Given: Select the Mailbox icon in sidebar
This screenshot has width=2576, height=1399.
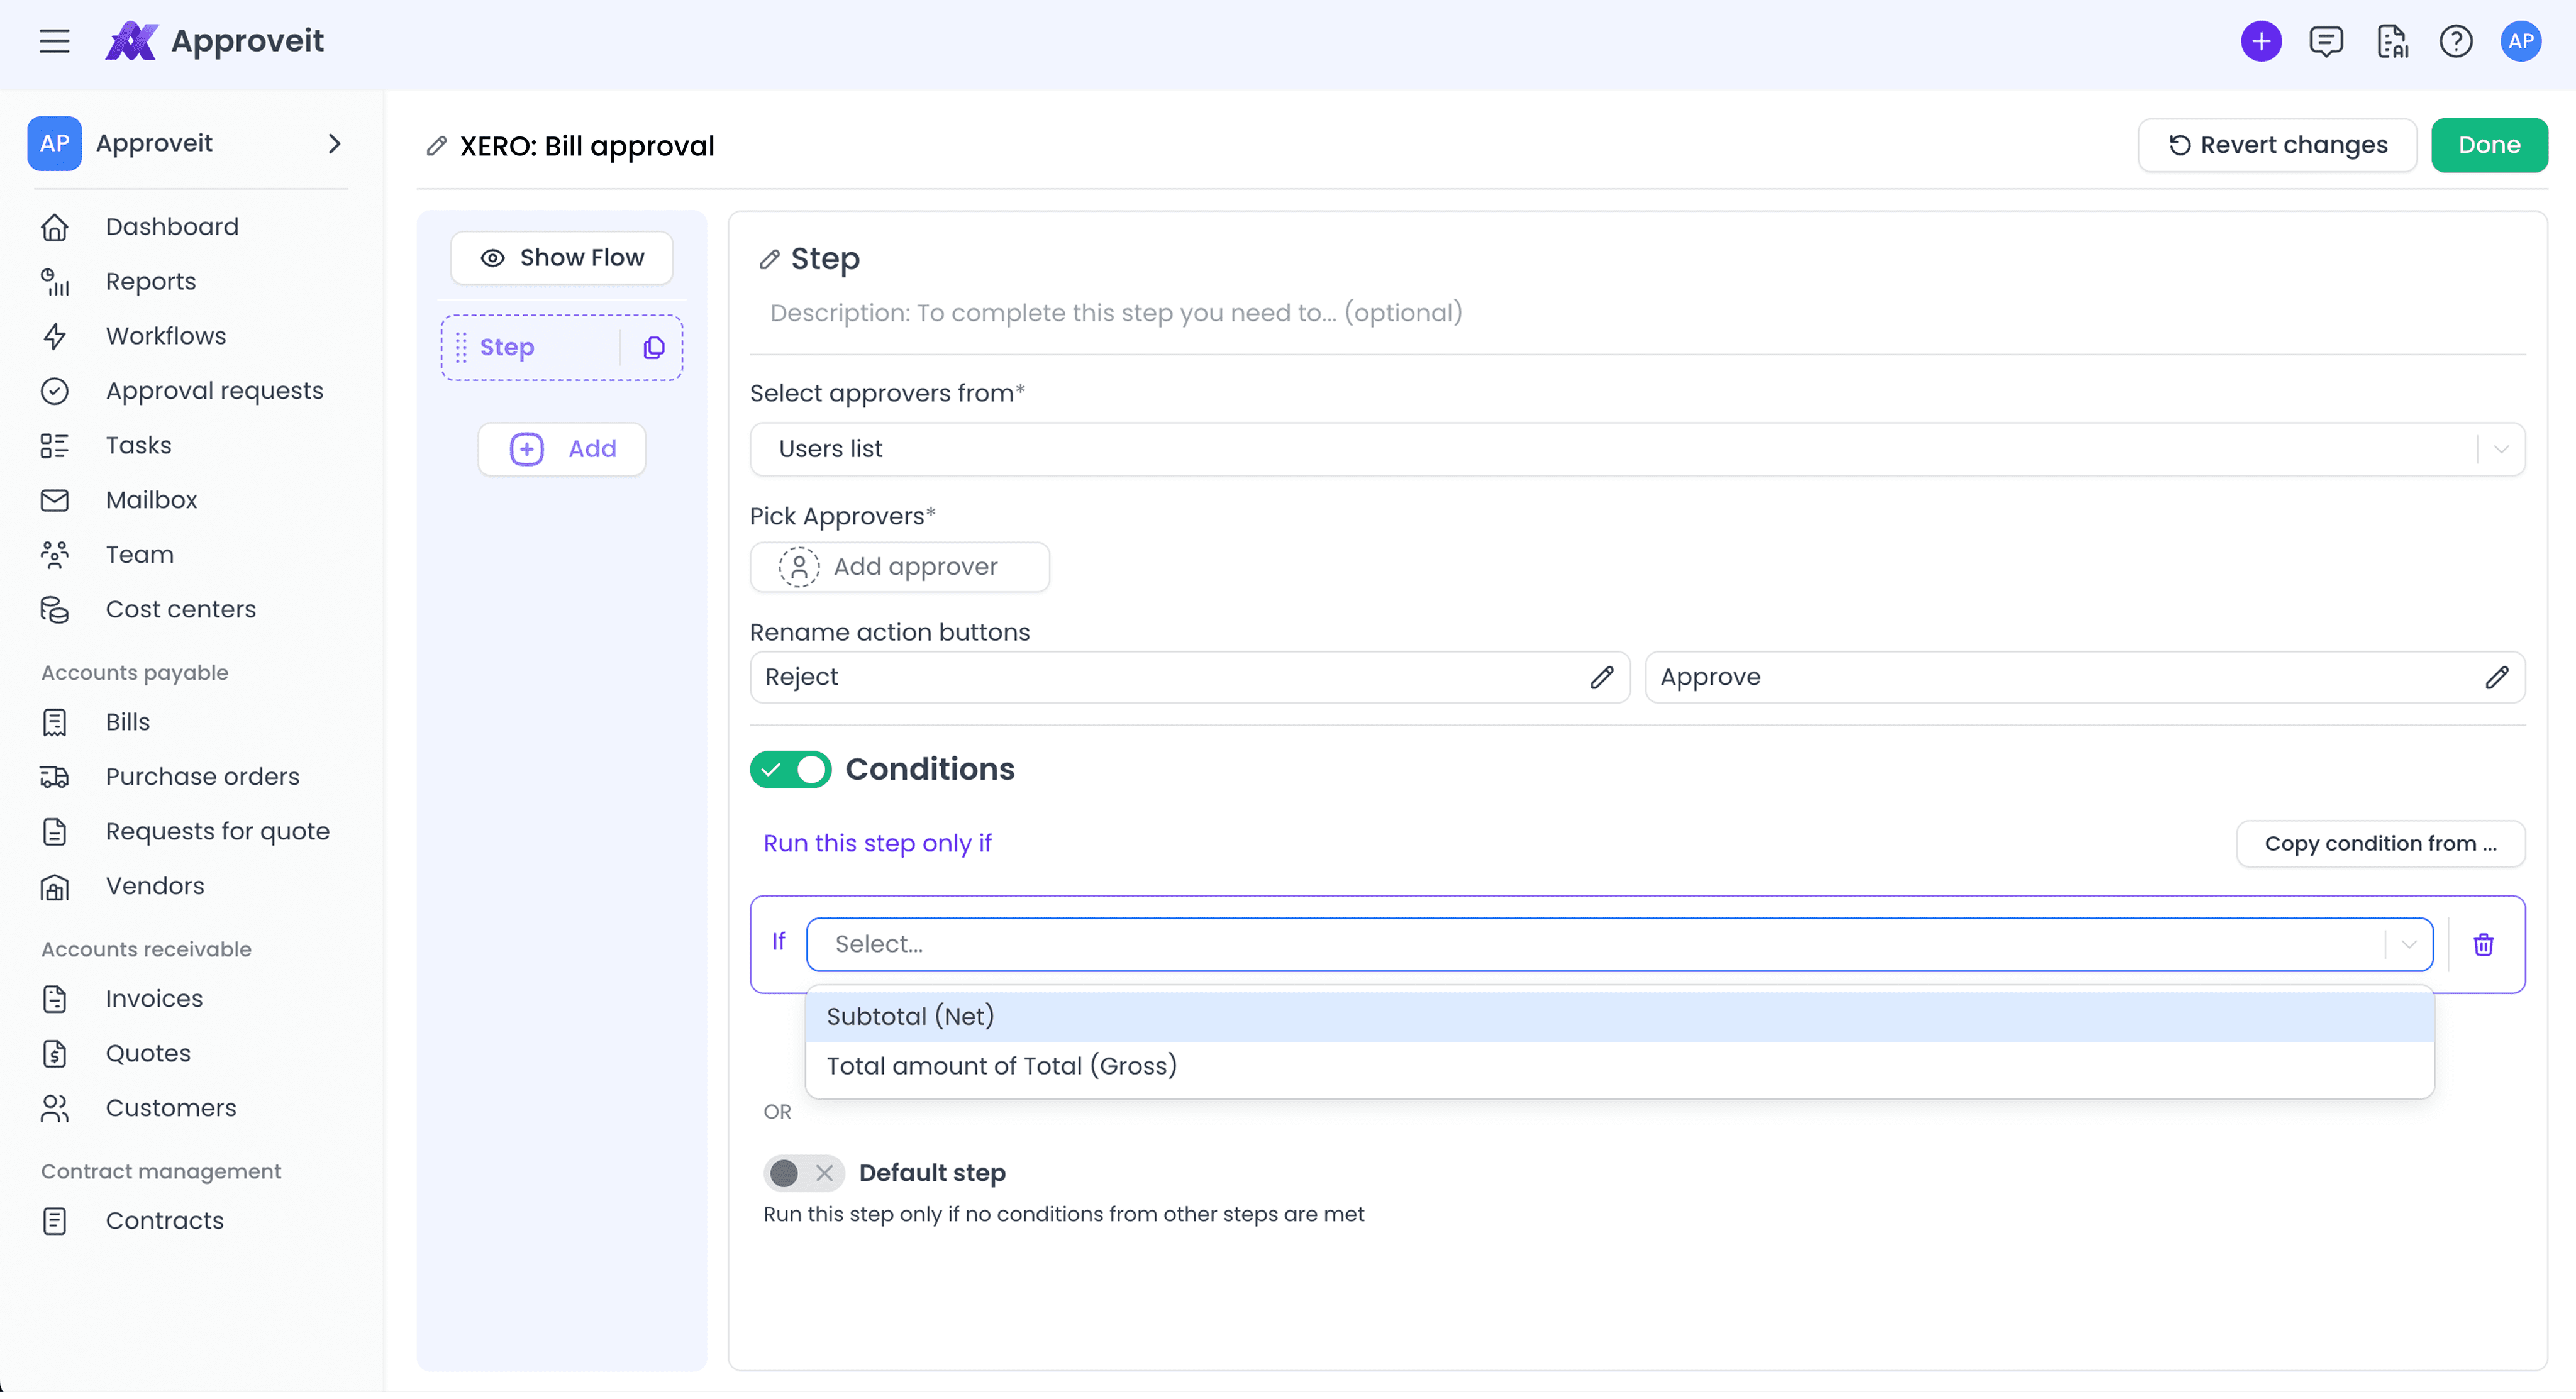Looking at the screenshot, I should click(x=55, y=500).
